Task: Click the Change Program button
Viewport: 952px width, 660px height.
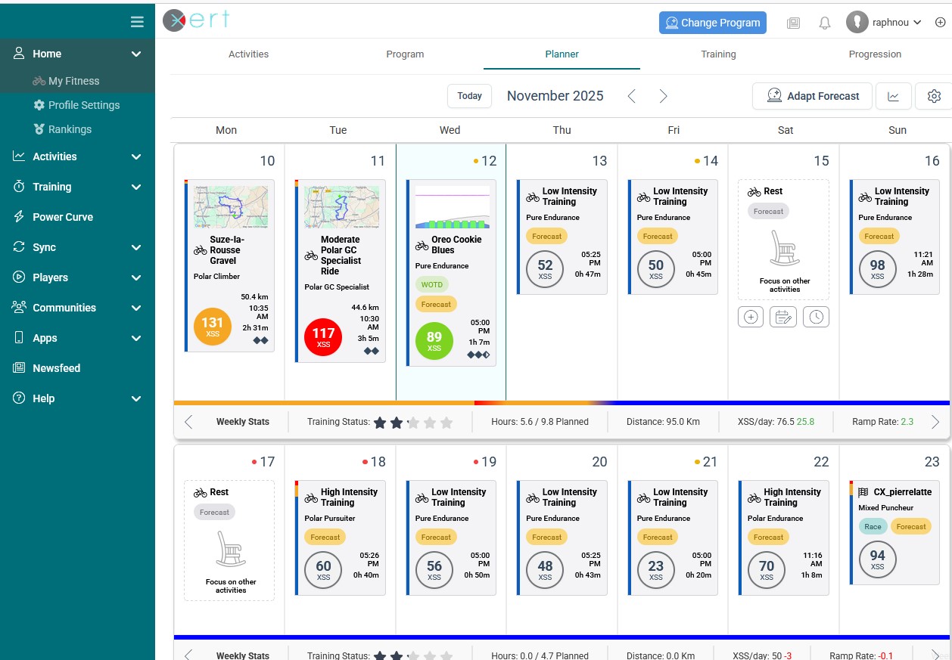Action: tap(712, 23)
